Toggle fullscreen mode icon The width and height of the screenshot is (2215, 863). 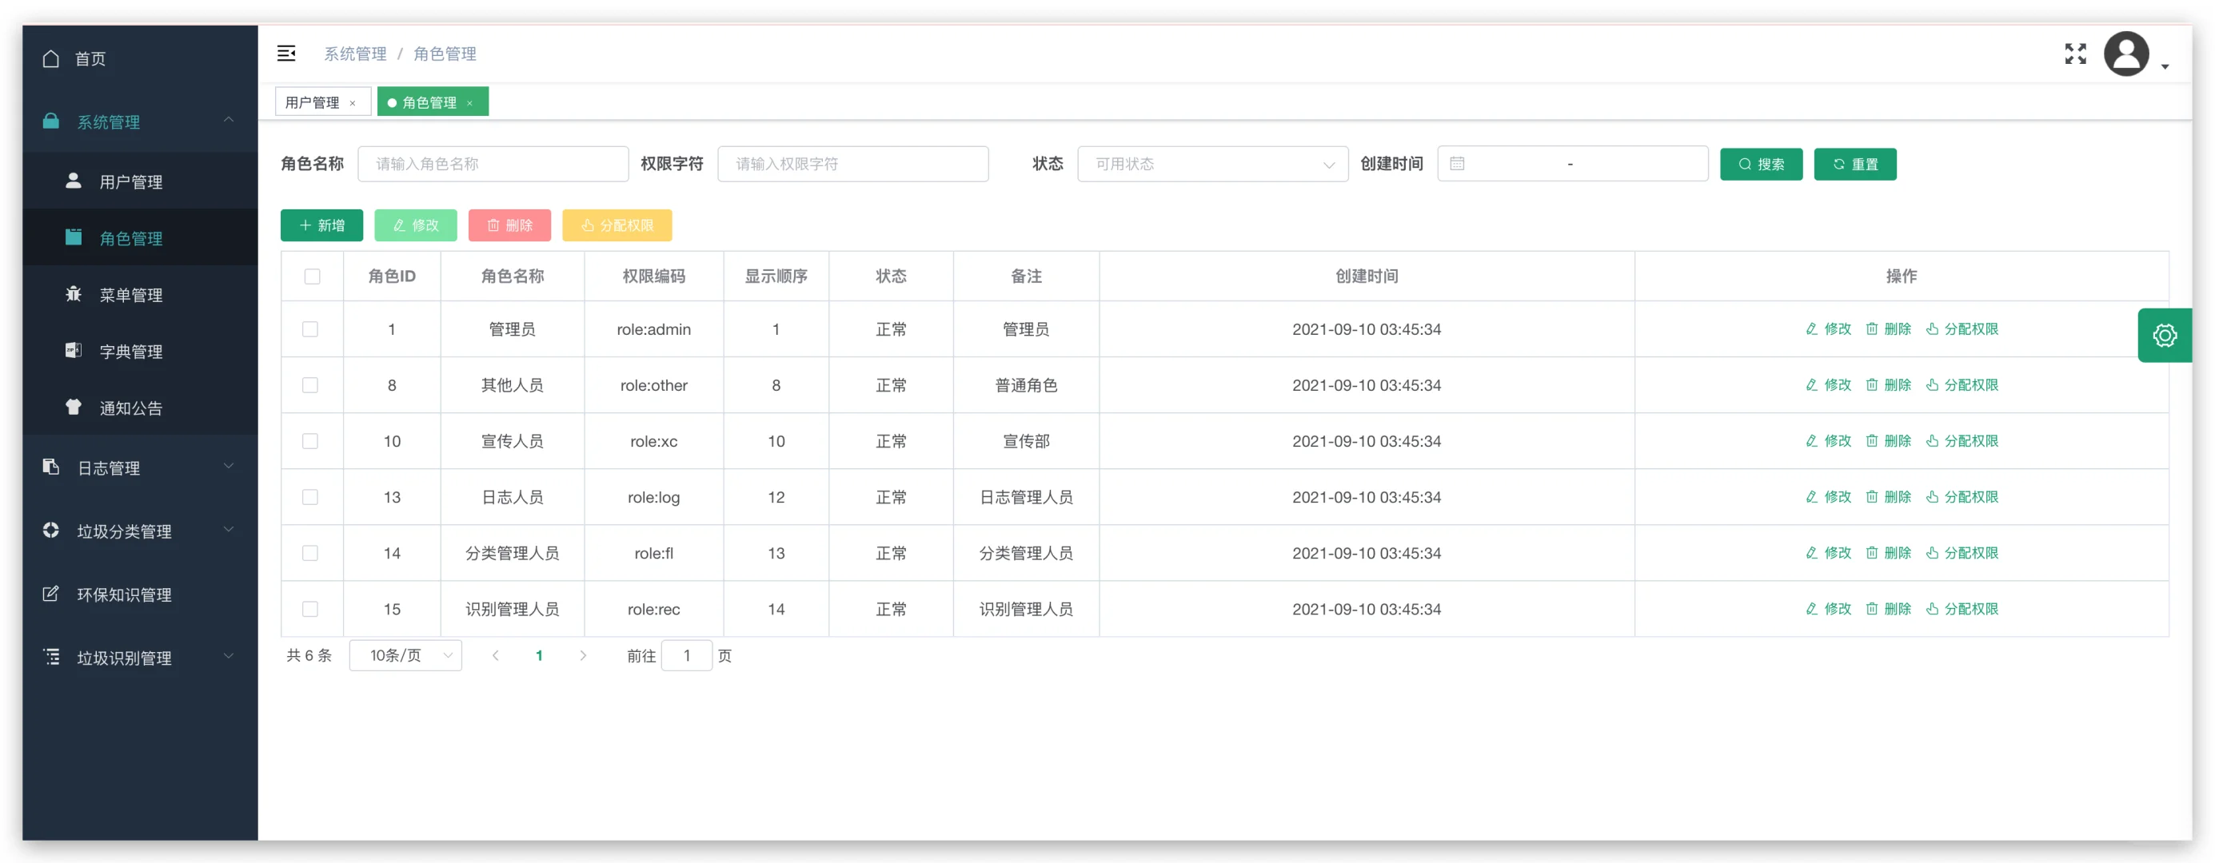[x=2075, y=54]
